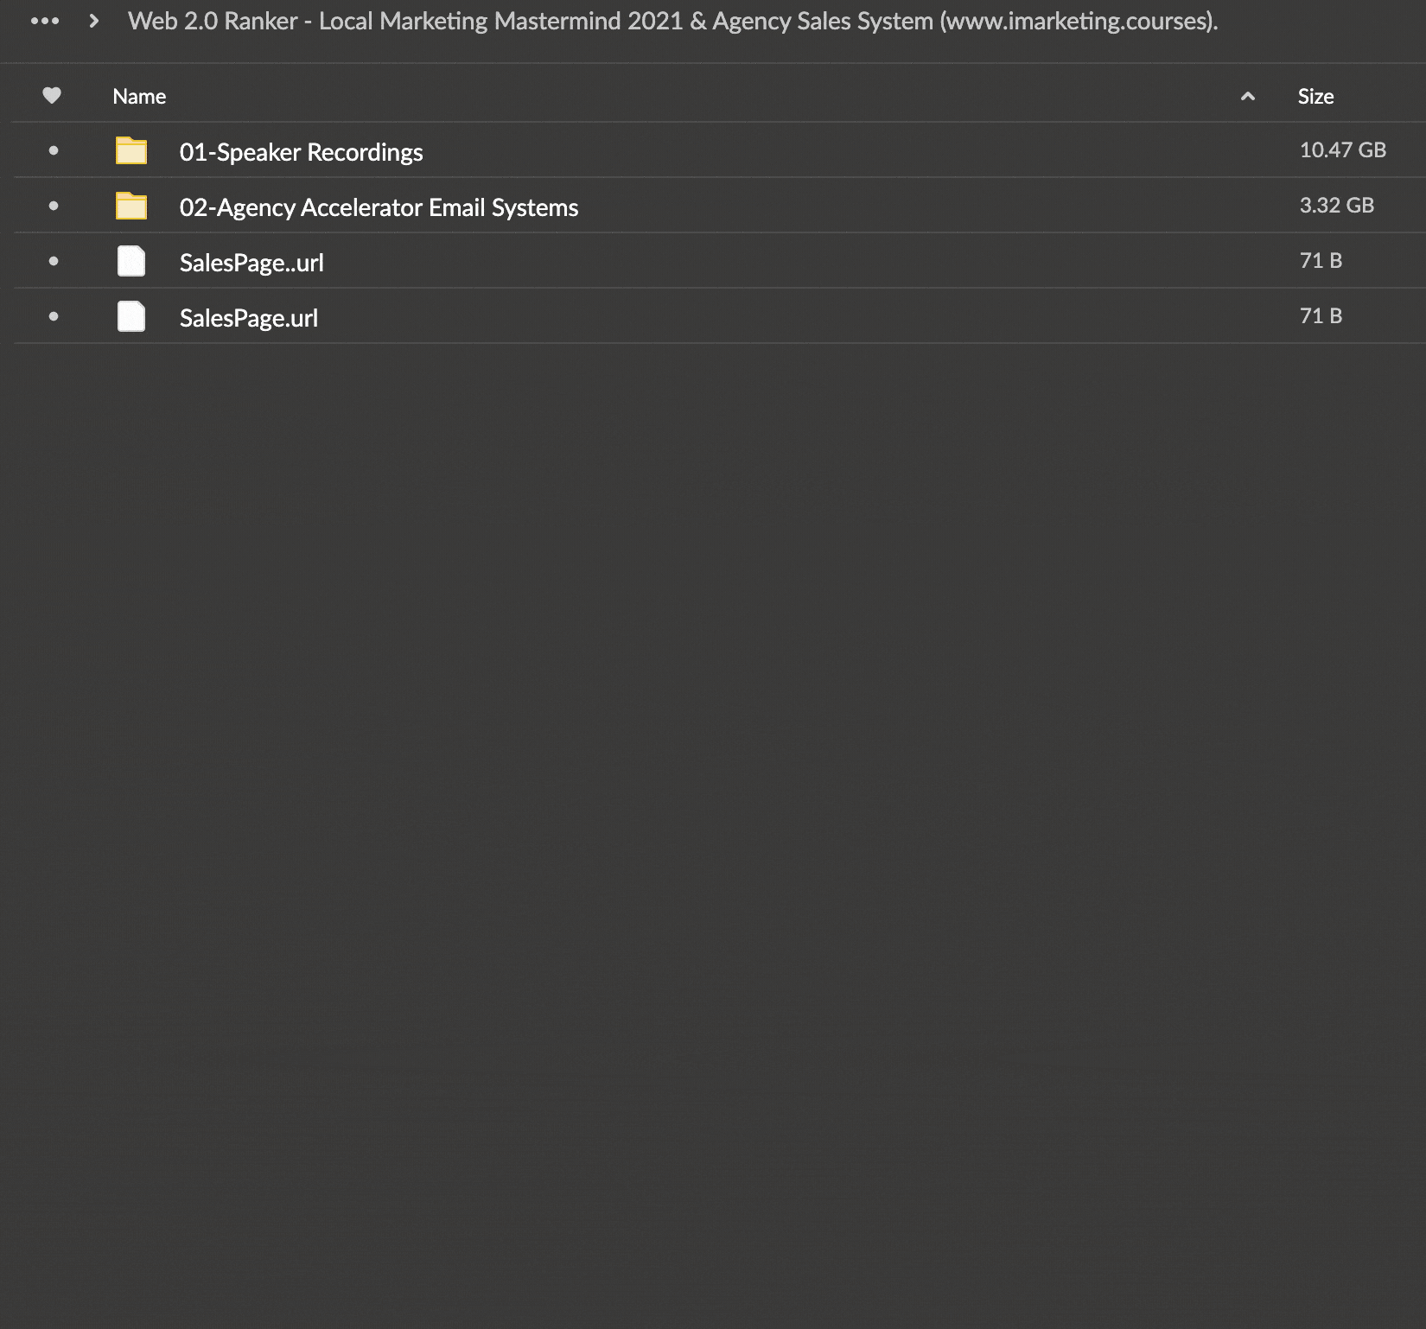This screenshot has width=1426, height=1329.
Task: Toggle favorite dot for last SalesPage.url row
Action: point(54,316)
